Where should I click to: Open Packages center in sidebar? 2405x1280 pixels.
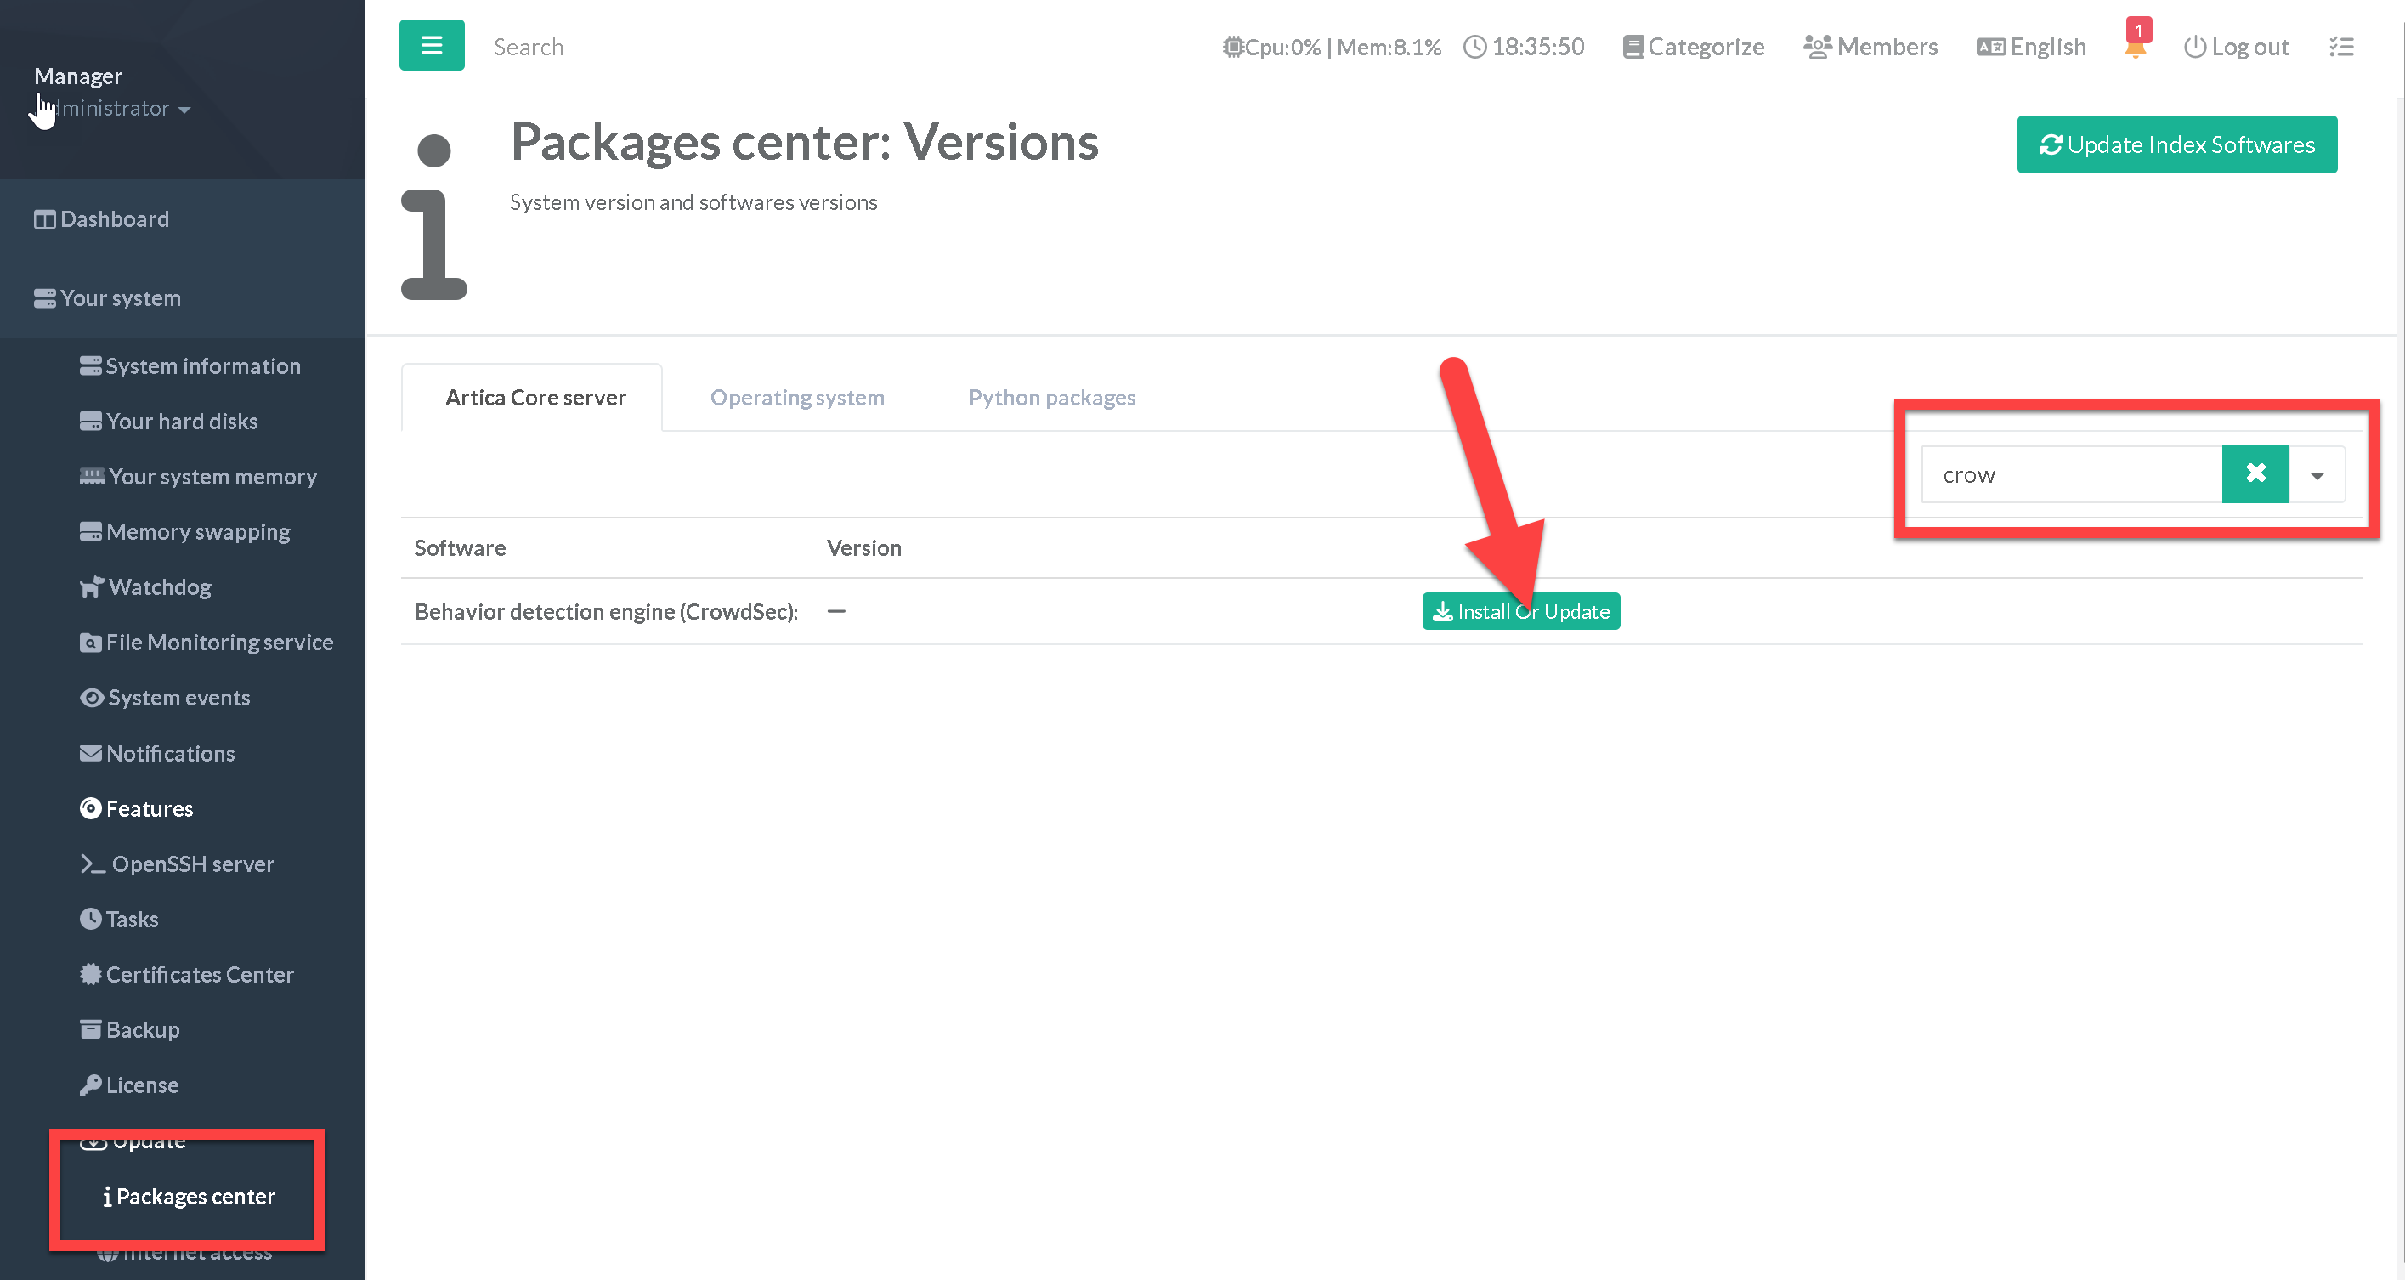[195, 1196]
